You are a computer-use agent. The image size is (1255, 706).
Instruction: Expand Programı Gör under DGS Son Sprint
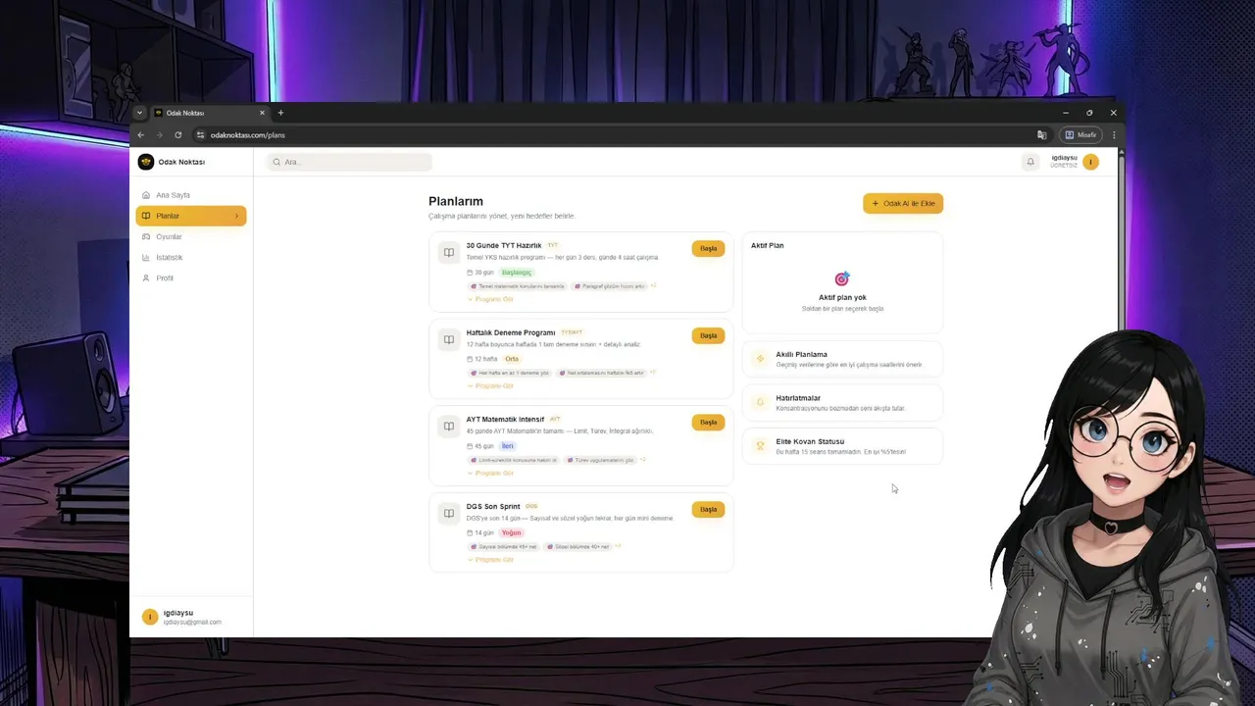pyautogui.click(x=490, y=559)
